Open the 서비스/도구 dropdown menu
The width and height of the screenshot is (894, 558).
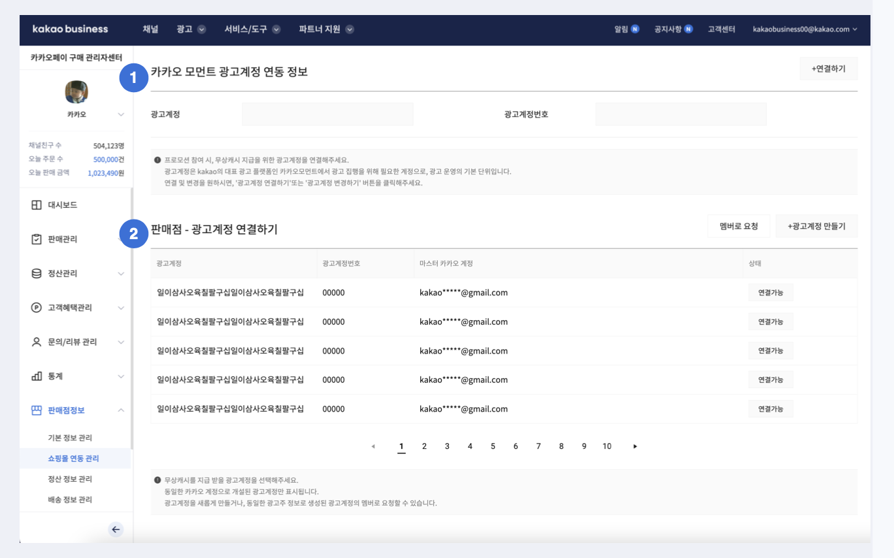pyautogui.click(x=252, y=29)
